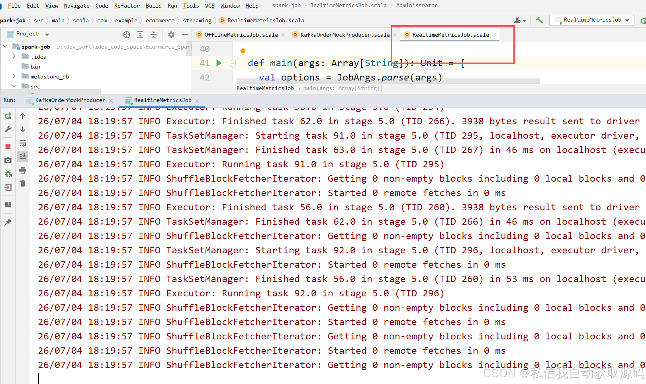646x384 pixels.
Task: Click the Project panel horizontal scrollbar
Action: point(51,91)
